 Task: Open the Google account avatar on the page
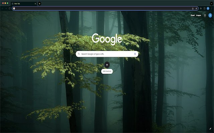pyautogui.click(x=210, y=15)
